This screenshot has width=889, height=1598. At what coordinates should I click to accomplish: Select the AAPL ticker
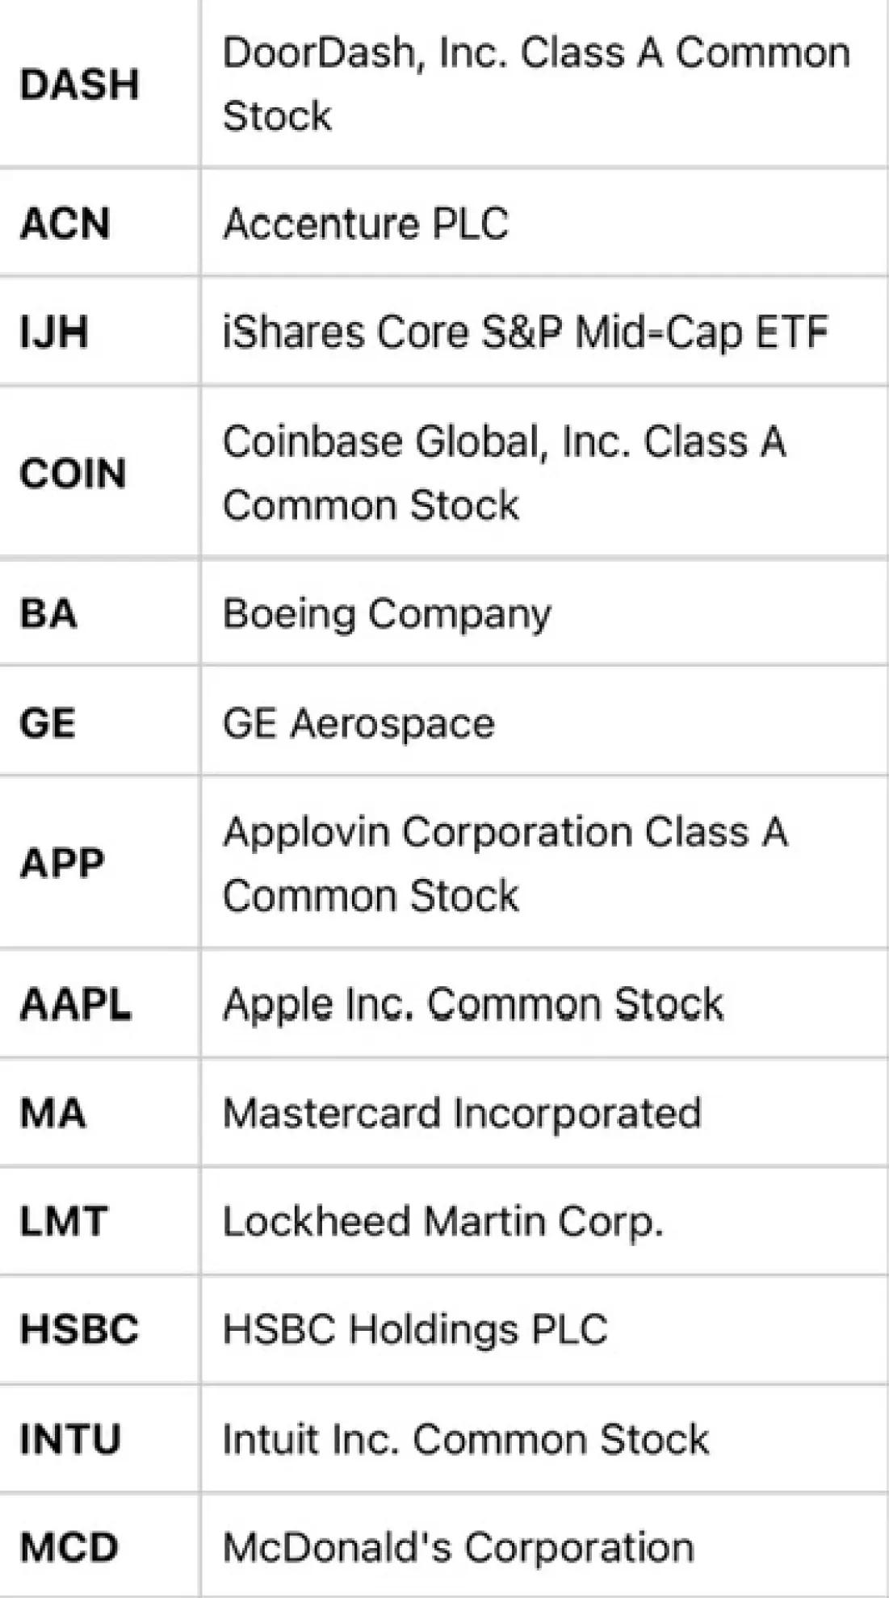click(x=75, y=1005)
